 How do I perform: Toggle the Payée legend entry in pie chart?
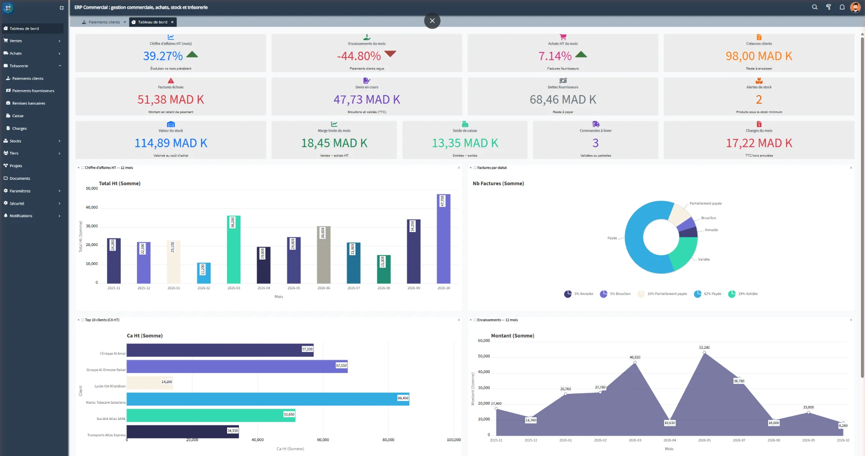[707, 294]
